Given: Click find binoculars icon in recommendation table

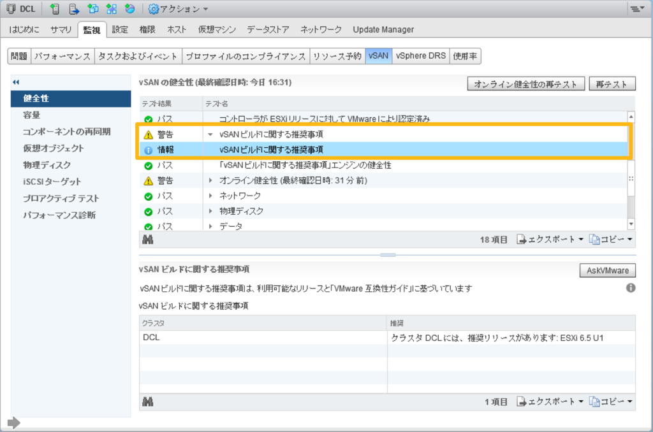Looking at the screenshot, I should pyautogui.click(x=148, y=402).
